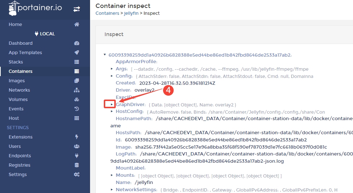Click the Id hash value
Viewport: 353px width, 193px height.
[x=216, y=140]
